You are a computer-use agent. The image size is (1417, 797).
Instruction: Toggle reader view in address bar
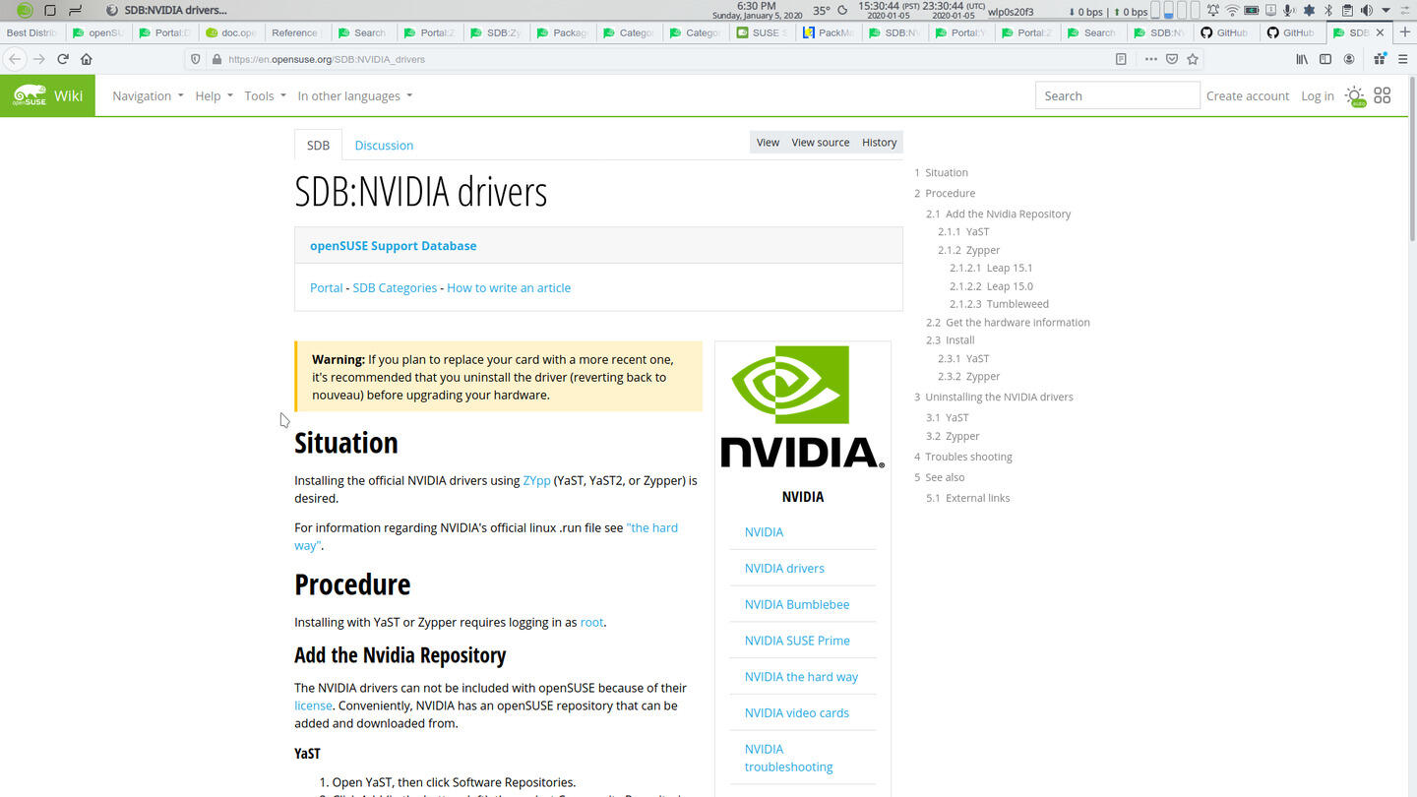pyautogui.click(x=1121, y=59)
